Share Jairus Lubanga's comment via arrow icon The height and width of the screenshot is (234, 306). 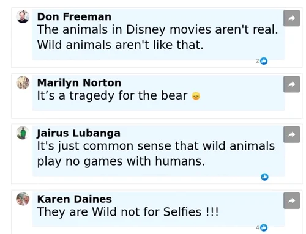291,134
